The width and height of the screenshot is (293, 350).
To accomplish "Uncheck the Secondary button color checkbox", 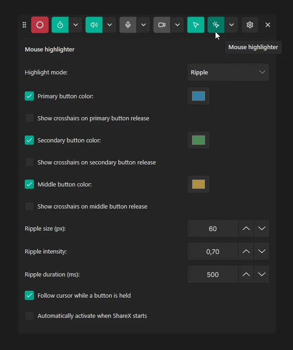I will (29, 140).
